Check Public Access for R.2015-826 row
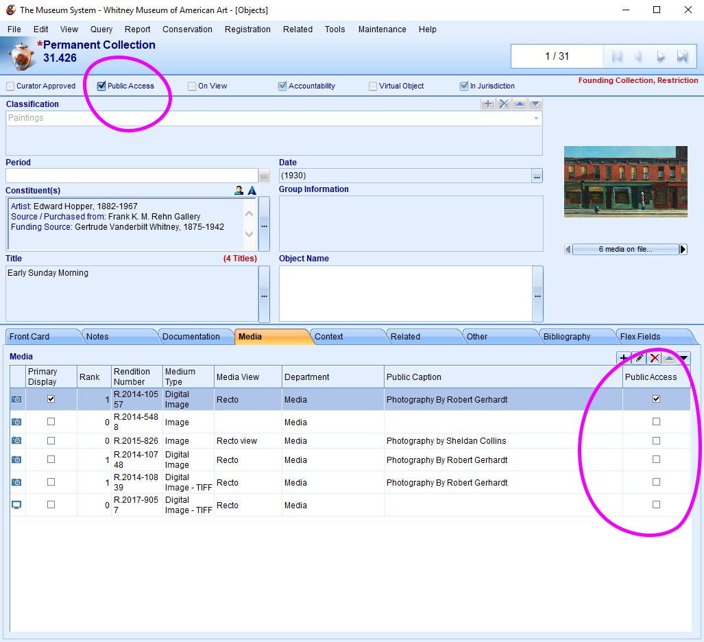 point(657,441)
